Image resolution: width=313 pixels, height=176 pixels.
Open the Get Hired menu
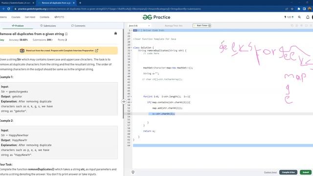click(30, 17)
